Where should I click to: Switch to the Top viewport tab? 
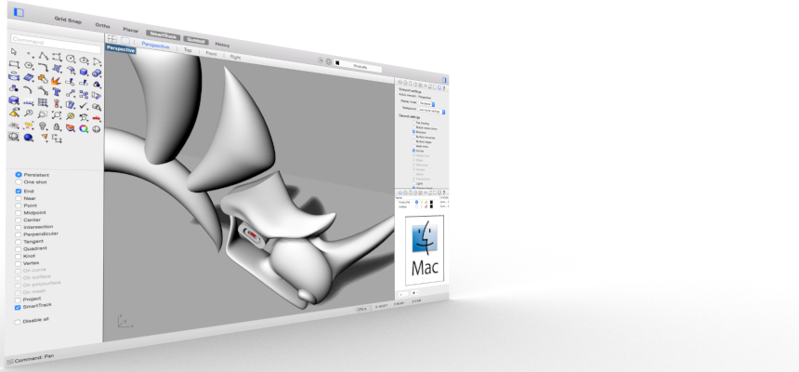pyautogui.click(x=188, y=51)
